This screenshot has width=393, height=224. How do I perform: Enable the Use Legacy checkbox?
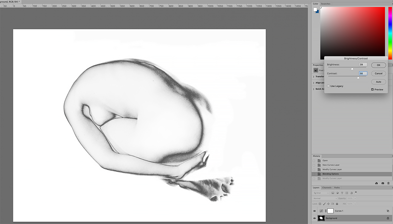[328, 86]
